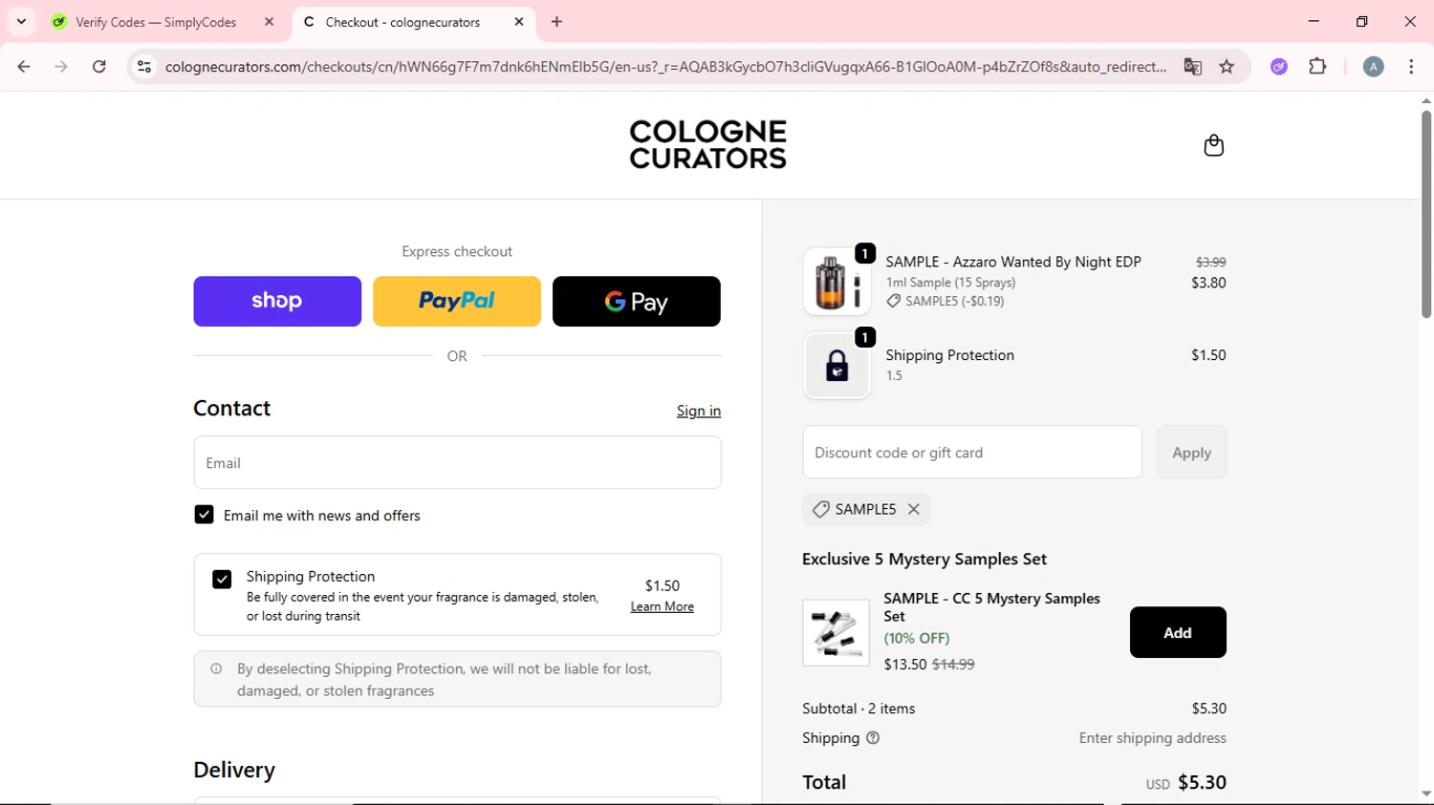Viewport: 1434px width, 805px height.
Task: Click the page vertical scrollbar thumb
Action: [x=1425, y=214]
